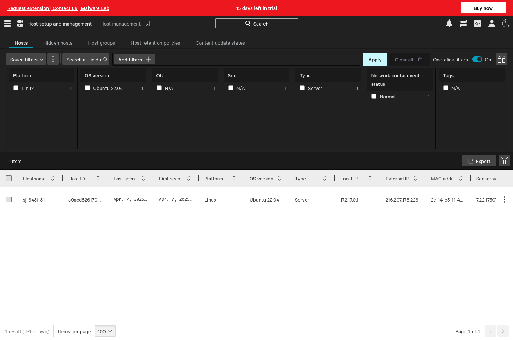Check the Ubuntu 22.04 OS version filter

[x=87, y=88]
